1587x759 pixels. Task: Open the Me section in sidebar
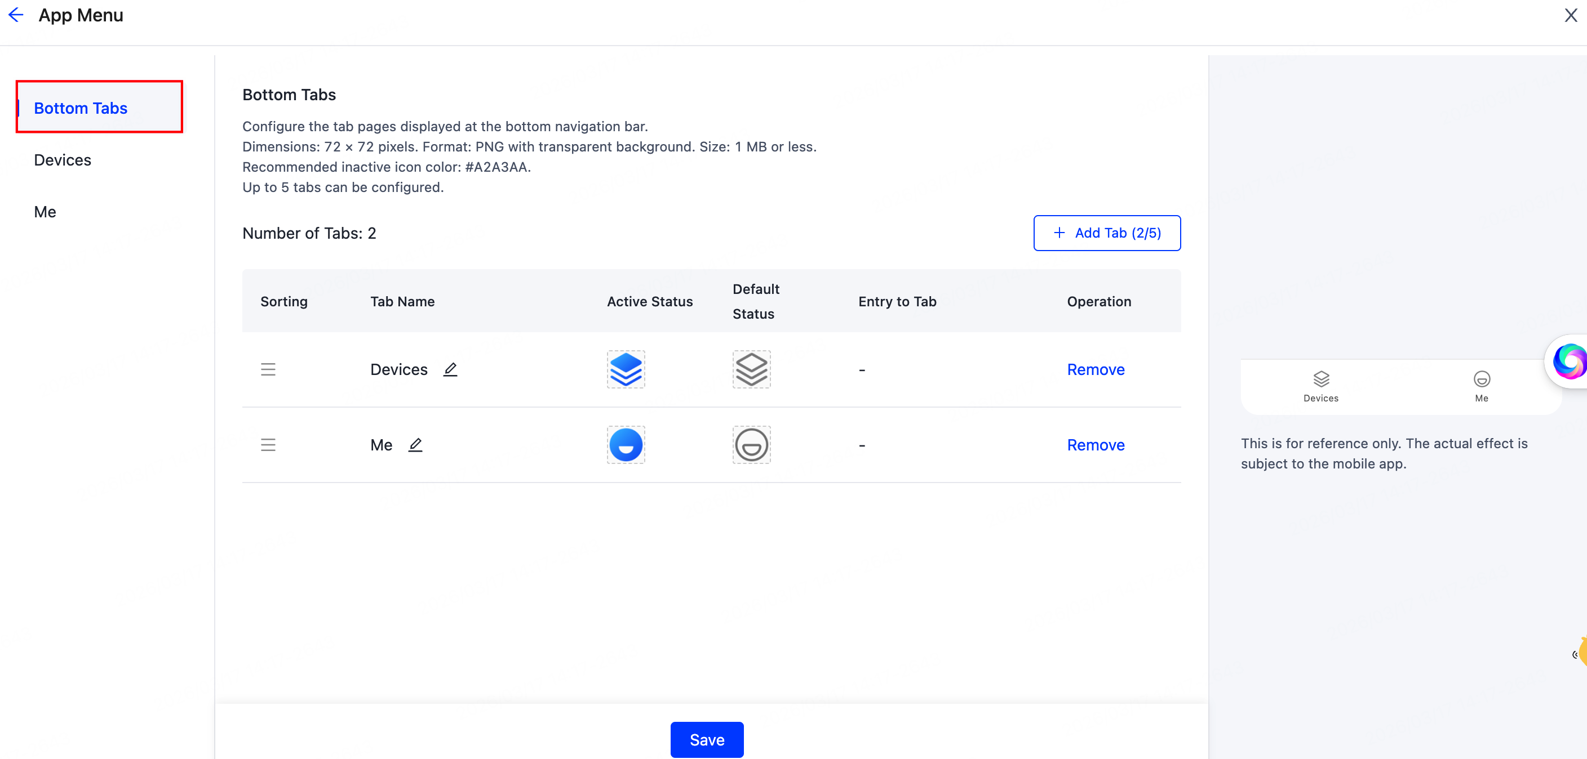click(45, 212)
